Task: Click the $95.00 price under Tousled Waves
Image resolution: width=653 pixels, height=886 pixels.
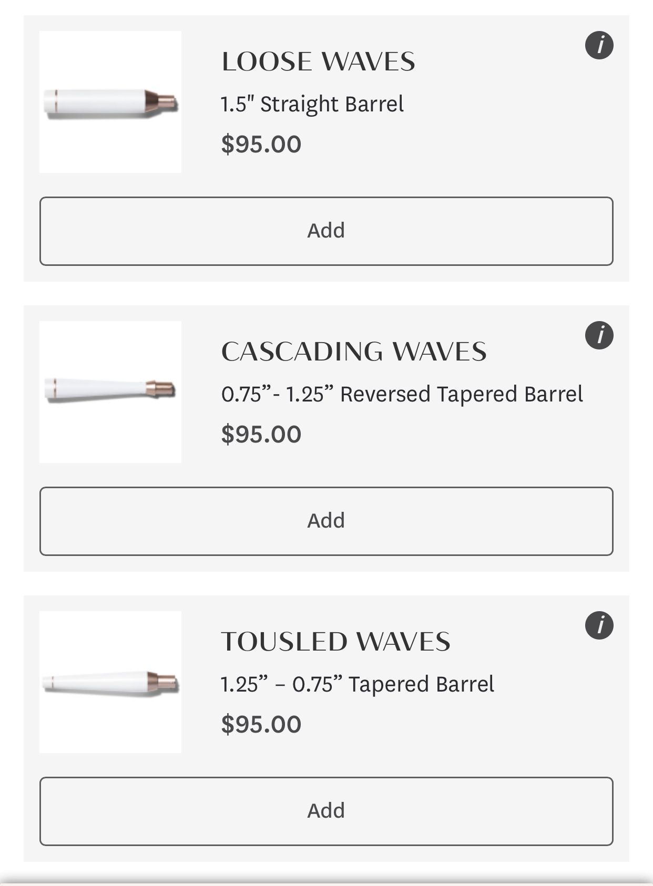Action: click(x=261, y=724)
